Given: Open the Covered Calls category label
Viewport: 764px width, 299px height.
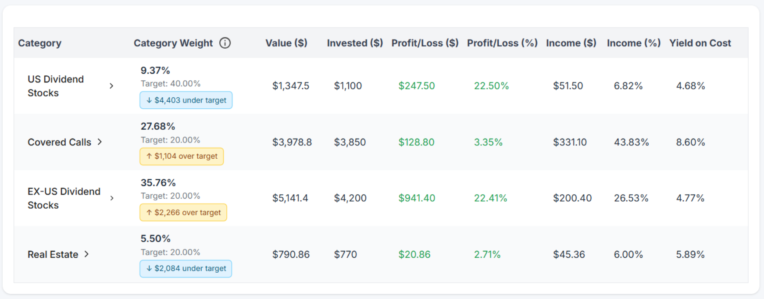Looking at the screenshot, I should click(x=59, y=142).
